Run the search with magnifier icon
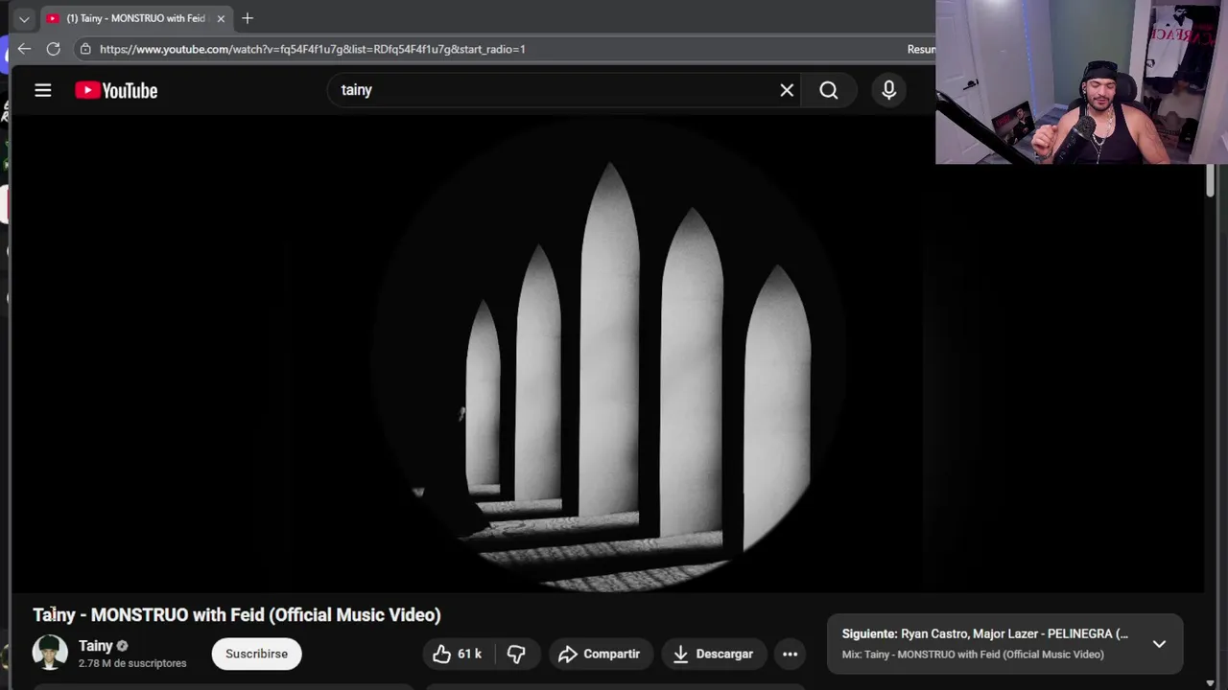Image resolution: width=1228 pixels, height=690 pixels. tap(829, 90)
